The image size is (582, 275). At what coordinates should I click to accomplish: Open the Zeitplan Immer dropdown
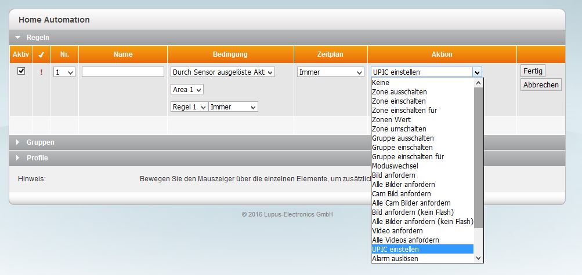330,72
